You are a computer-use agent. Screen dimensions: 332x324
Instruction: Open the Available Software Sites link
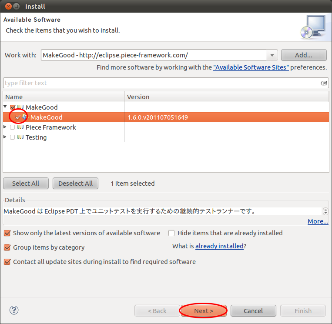(251, 67)
